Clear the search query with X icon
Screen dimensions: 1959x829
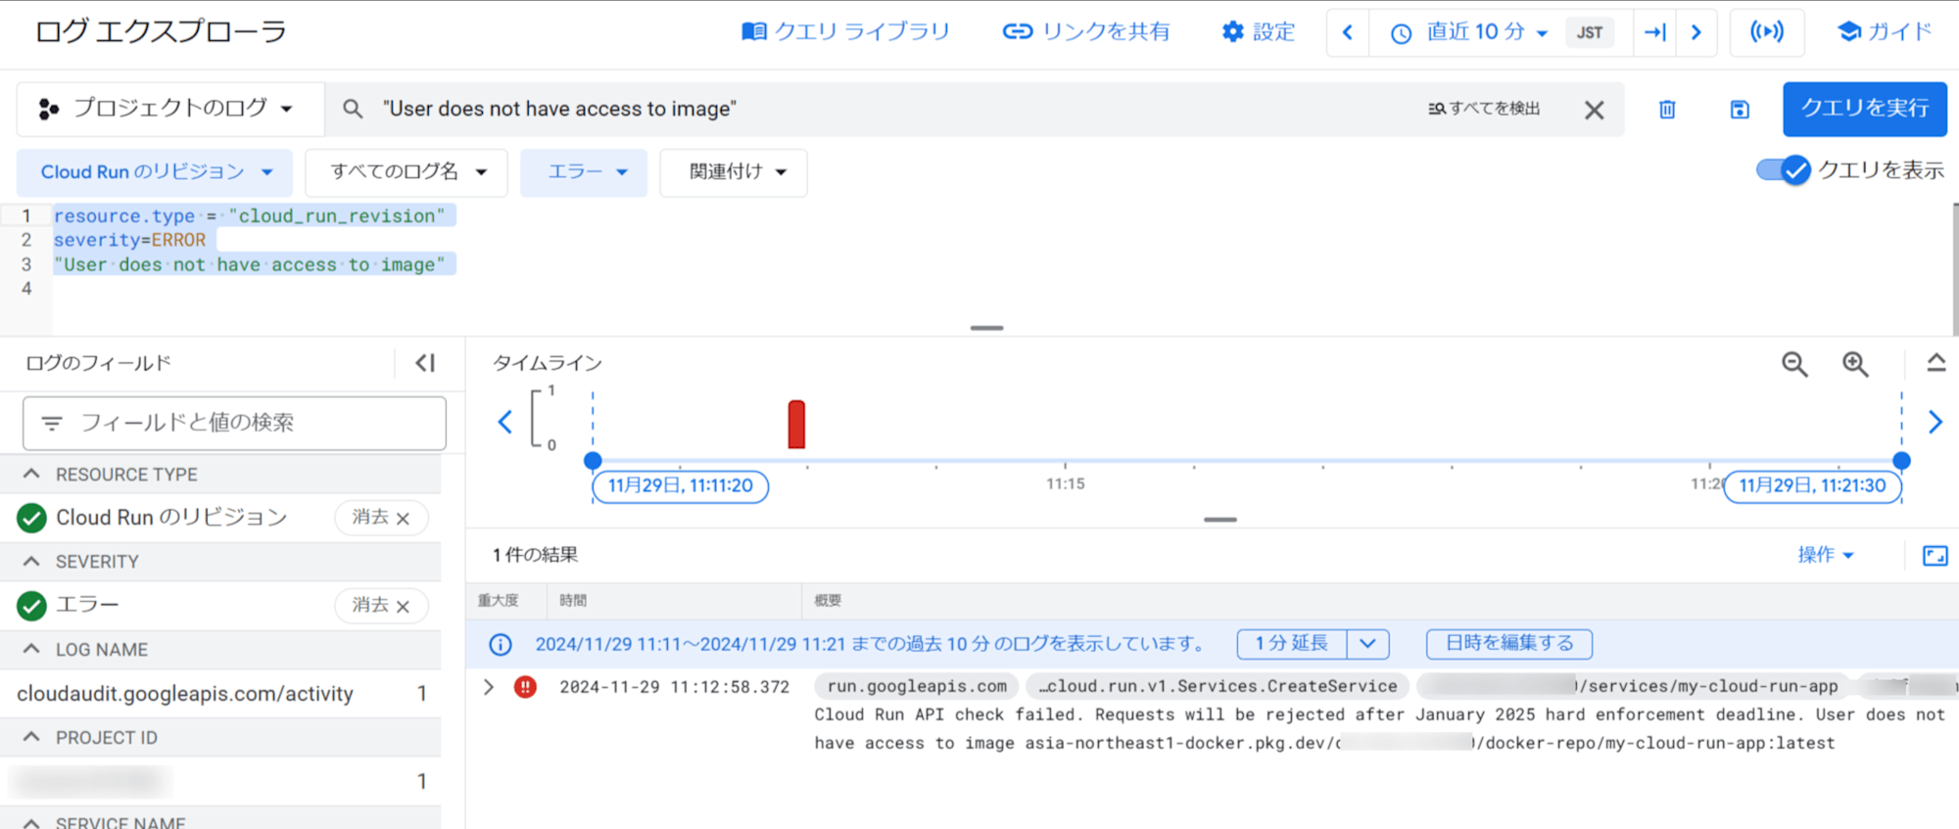pos(1594,110)
